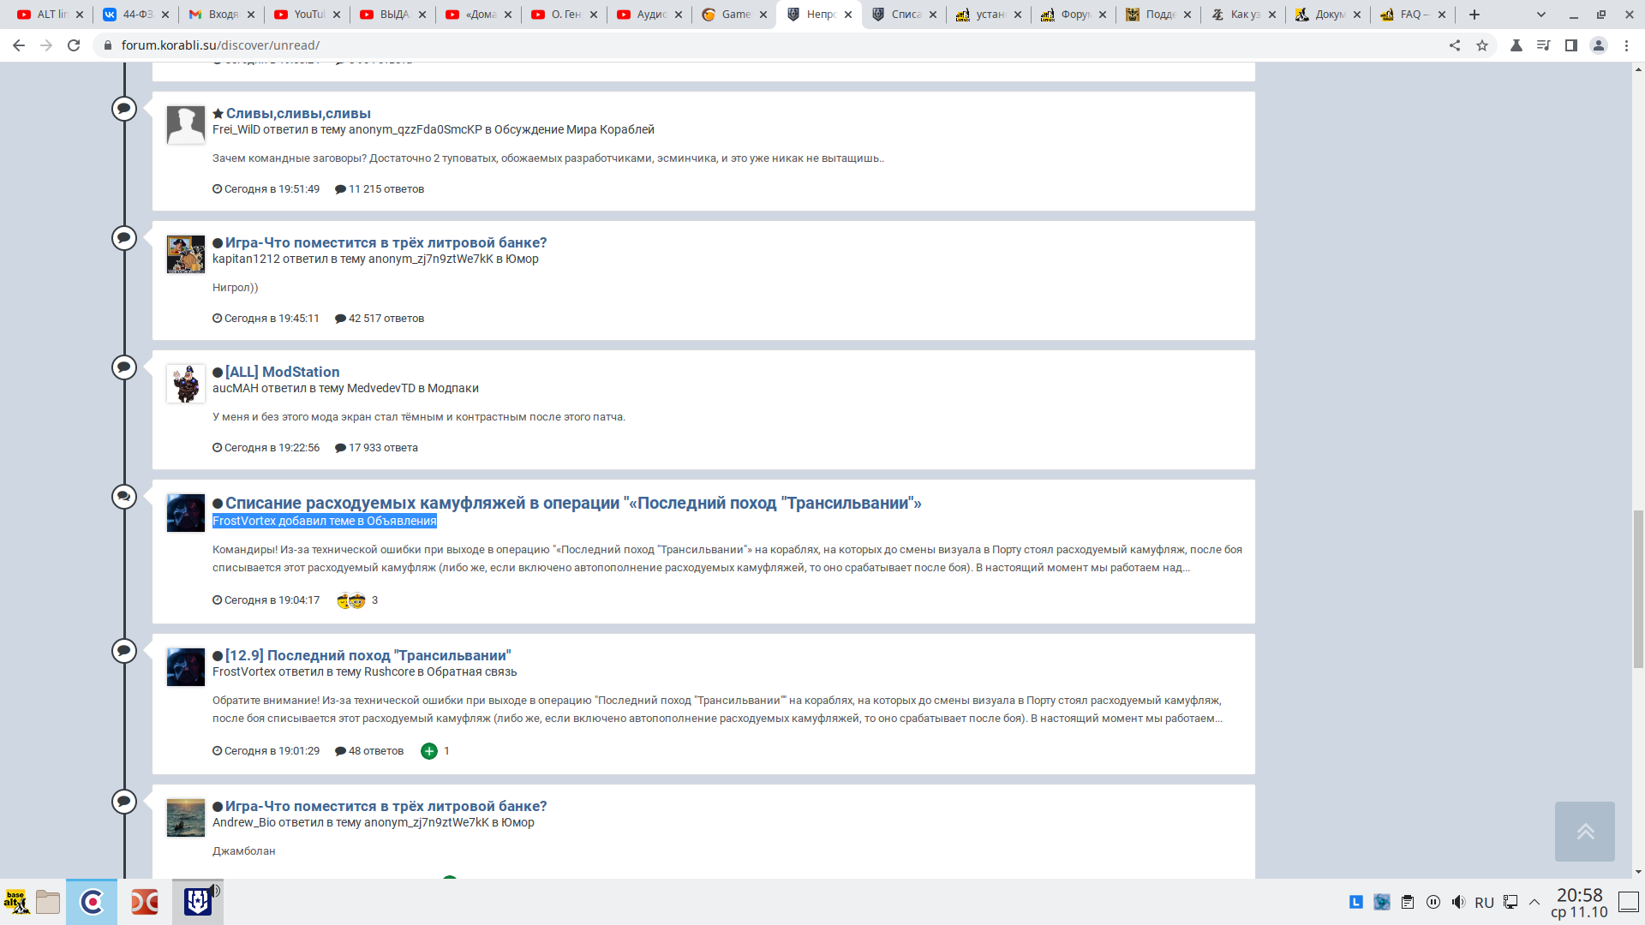
Task: Open the file manager folder in taskbar
Action: [x=48, y=902]
